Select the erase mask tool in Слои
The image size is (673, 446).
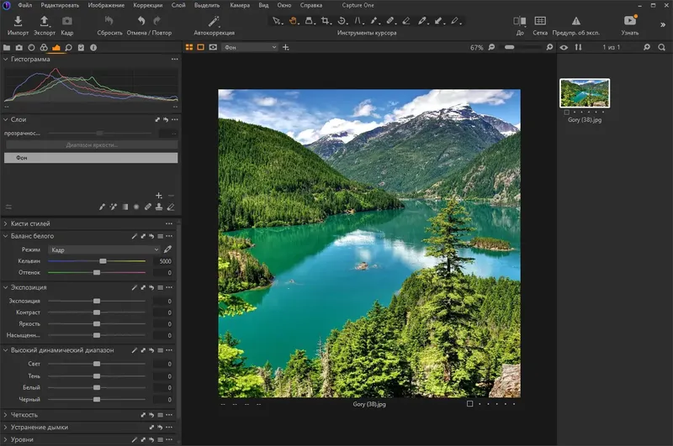pos(171,207)
